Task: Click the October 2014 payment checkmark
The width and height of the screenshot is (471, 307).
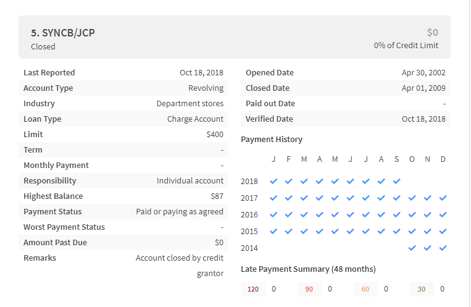Action: click(412, 248)
